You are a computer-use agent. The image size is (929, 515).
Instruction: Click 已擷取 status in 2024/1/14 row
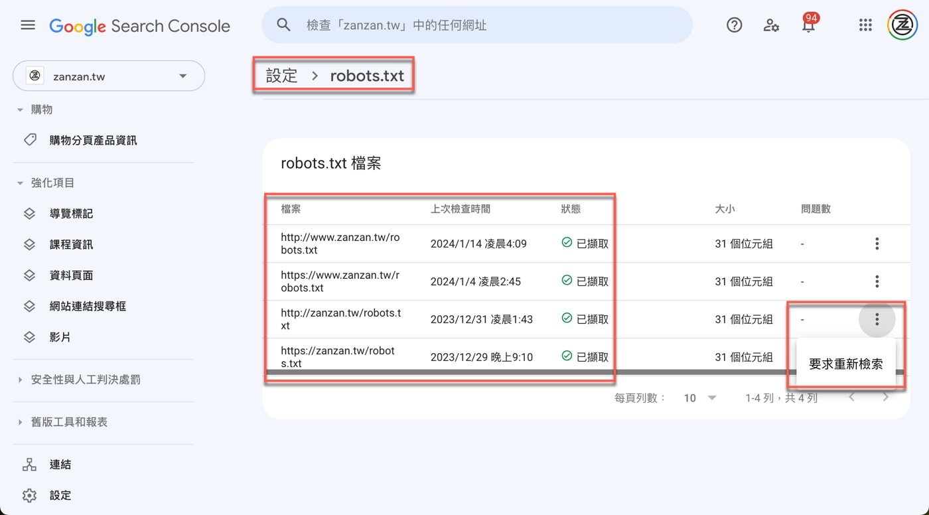[585, 244]
